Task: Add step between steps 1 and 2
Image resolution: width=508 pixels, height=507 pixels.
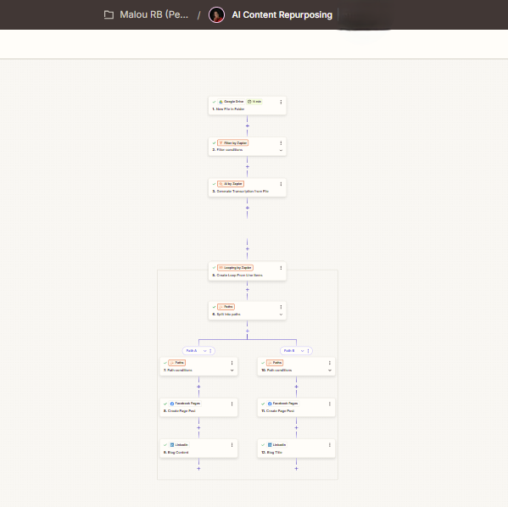Action: coord(247,125)
